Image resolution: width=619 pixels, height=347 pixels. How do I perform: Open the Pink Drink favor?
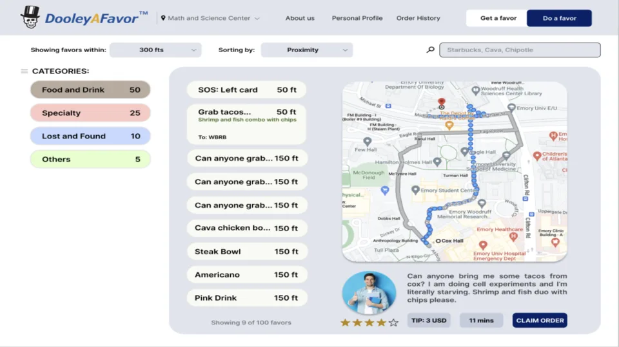[247, 298]
